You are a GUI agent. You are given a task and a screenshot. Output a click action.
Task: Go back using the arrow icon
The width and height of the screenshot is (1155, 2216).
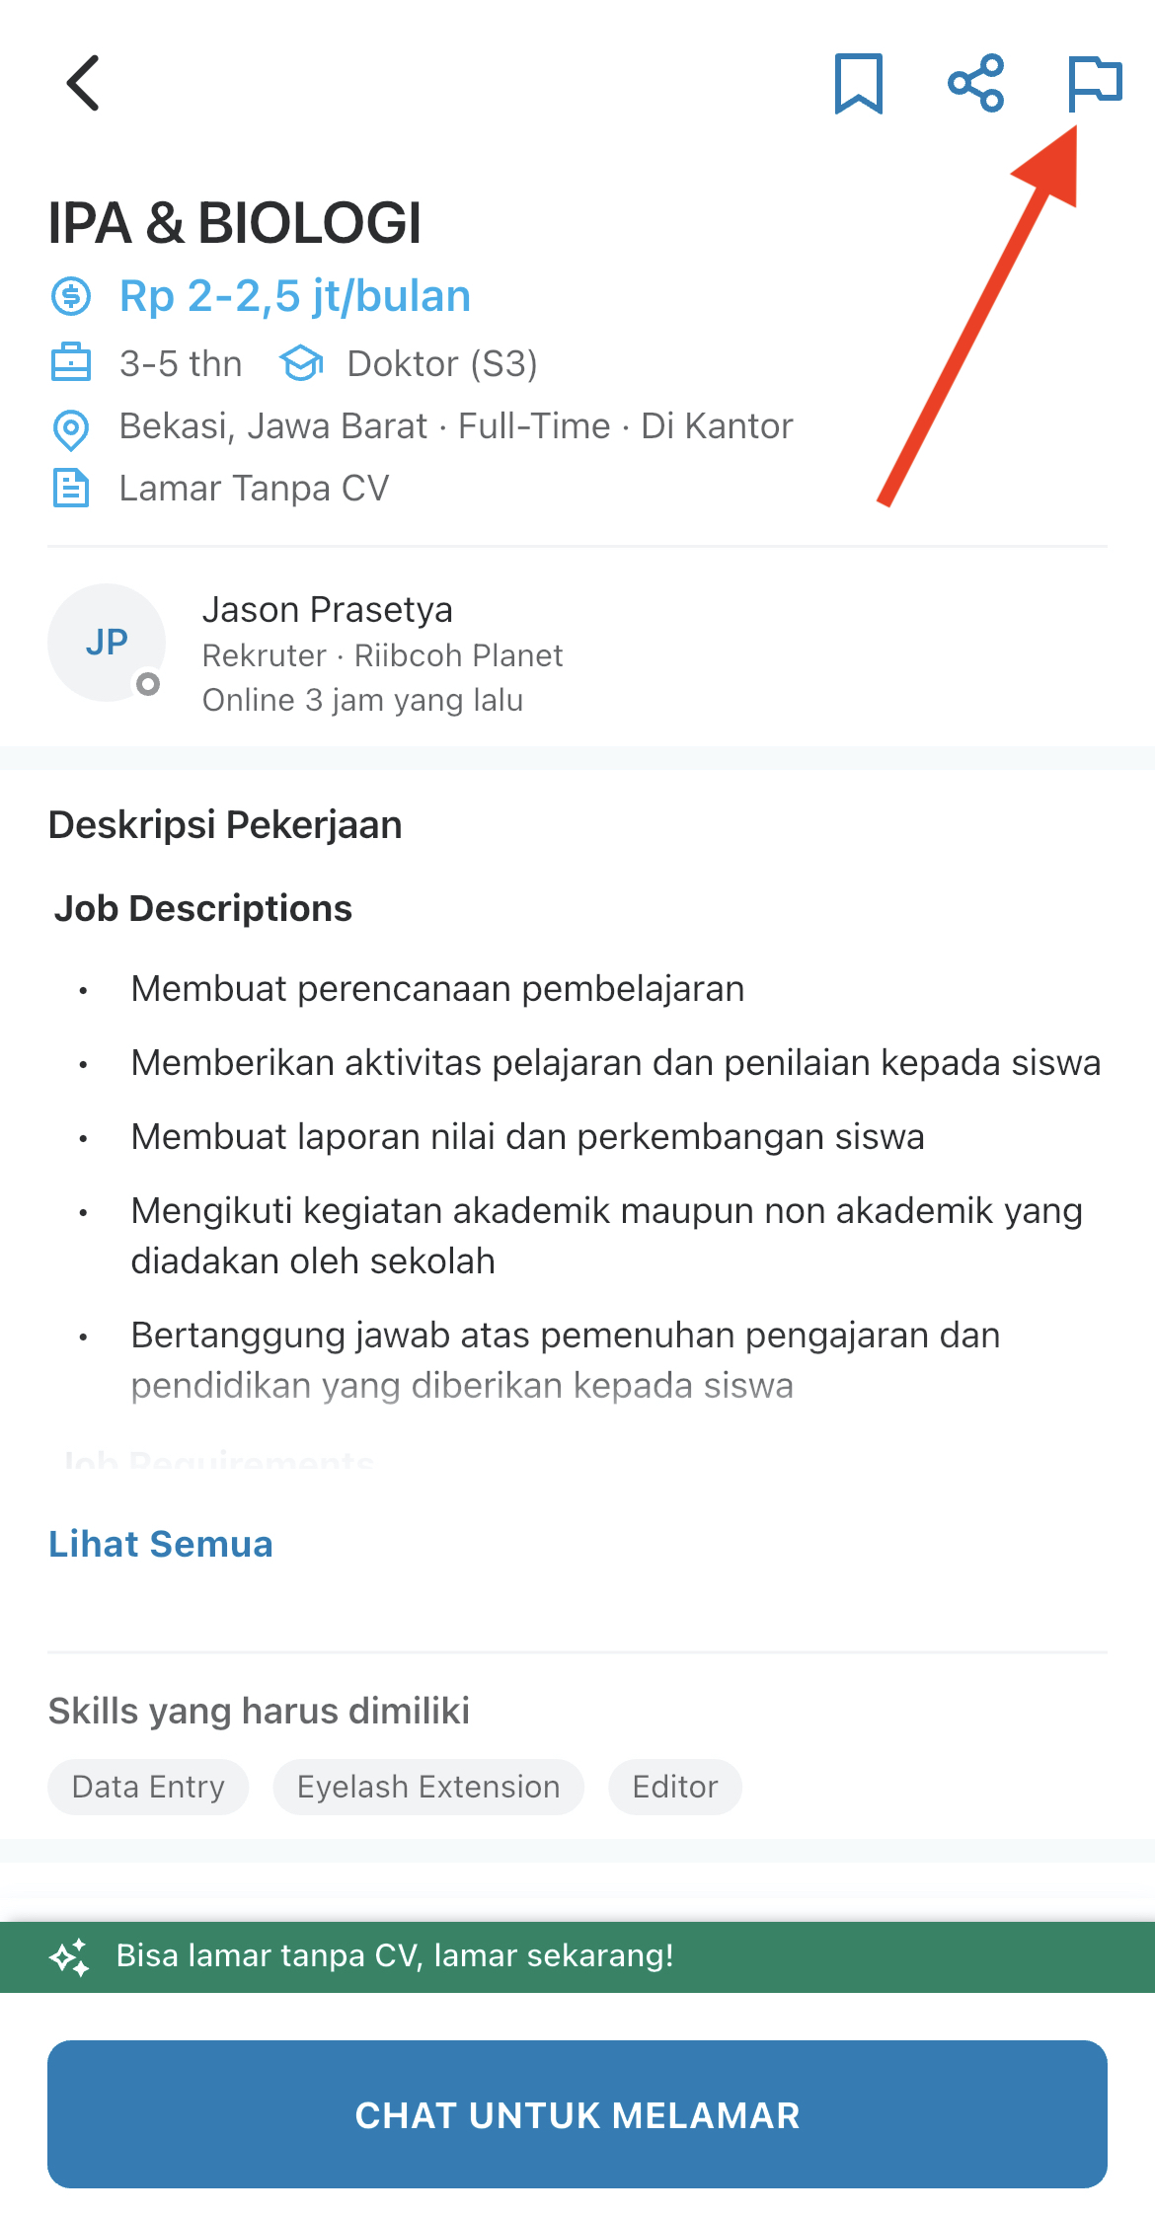[x=84, y=83]
